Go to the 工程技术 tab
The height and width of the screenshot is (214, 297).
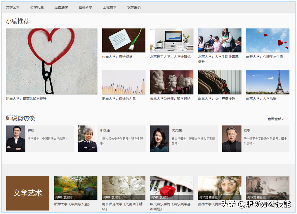pos(110,7)
